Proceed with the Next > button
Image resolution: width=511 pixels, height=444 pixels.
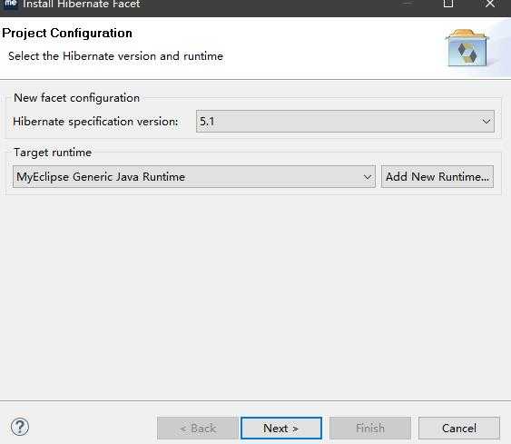281,428
